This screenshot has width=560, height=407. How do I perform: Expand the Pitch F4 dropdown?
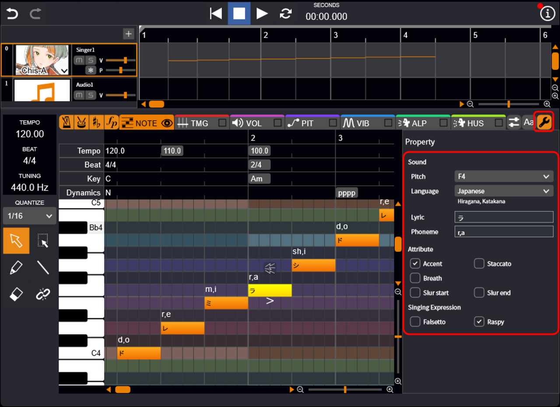pyautogui.click(x=504, y=177)
